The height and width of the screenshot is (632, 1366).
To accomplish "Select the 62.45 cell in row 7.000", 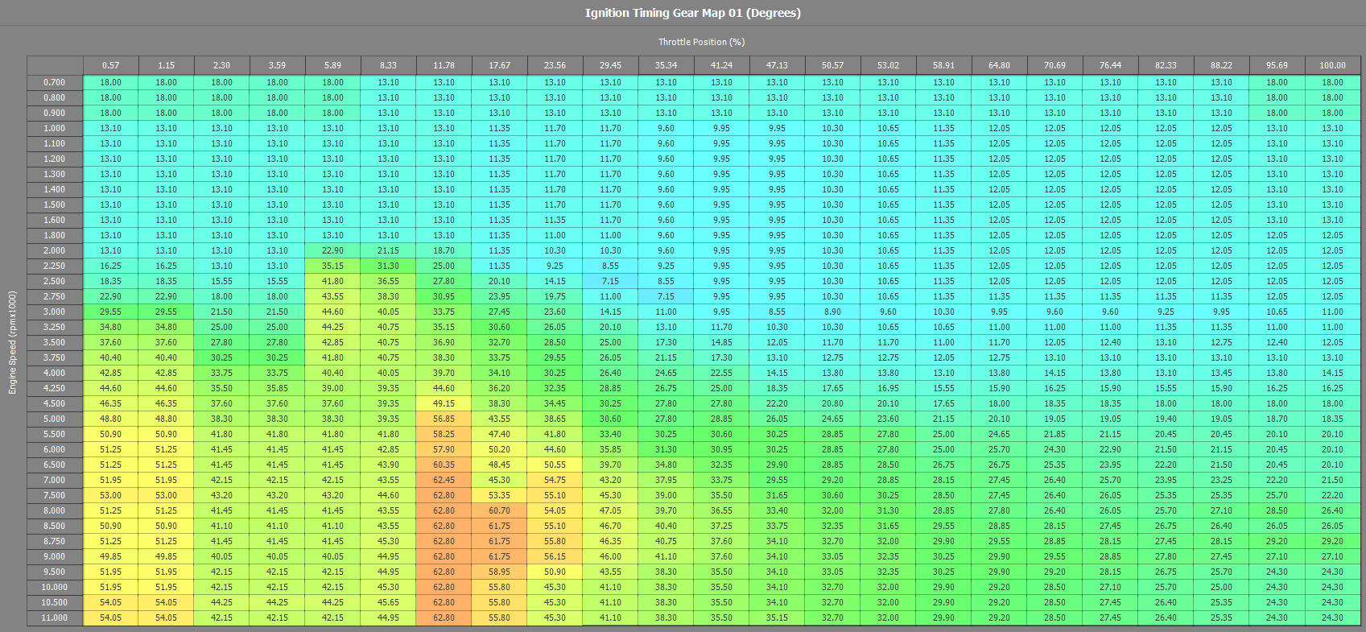I will click(444, 480).
